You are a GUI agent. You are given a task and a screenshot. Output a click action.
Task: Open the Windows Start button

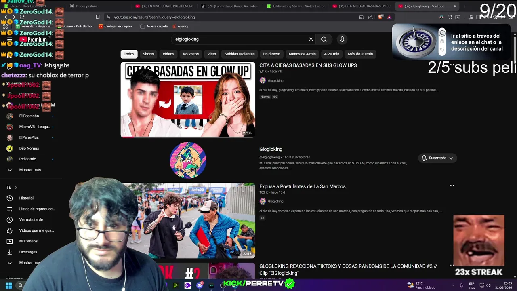pyautogui.click(x=8, y=285)
